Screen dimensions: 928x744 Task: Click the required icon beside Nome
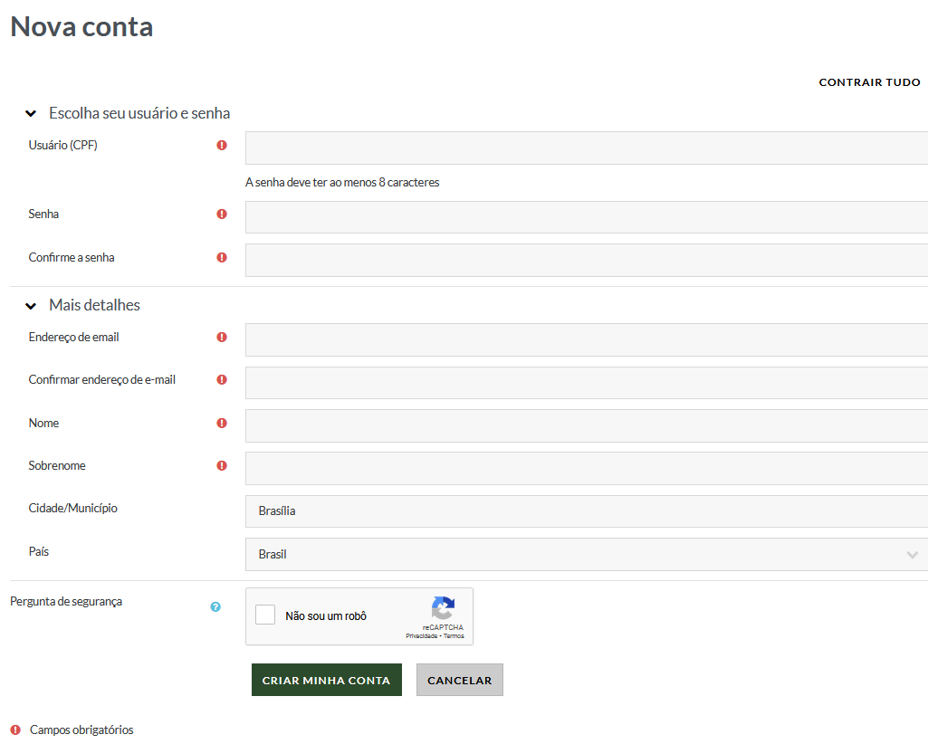222,423
